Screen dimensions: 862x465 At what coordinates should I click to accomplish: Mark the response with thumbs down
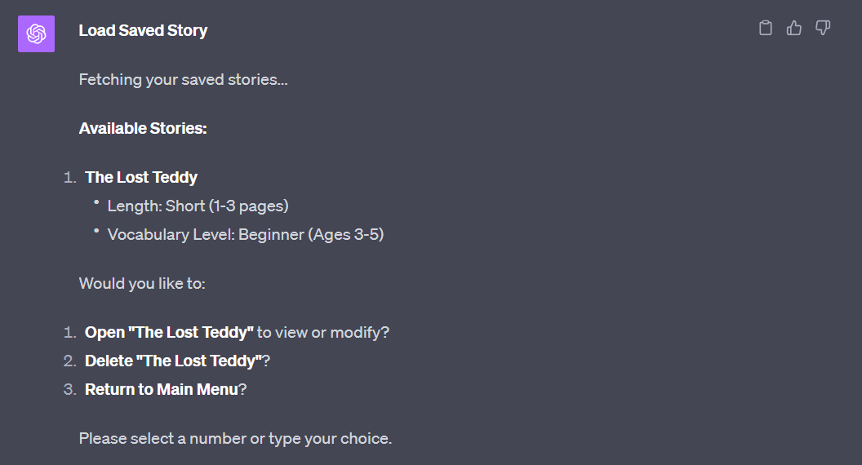(x=823, y=29)
